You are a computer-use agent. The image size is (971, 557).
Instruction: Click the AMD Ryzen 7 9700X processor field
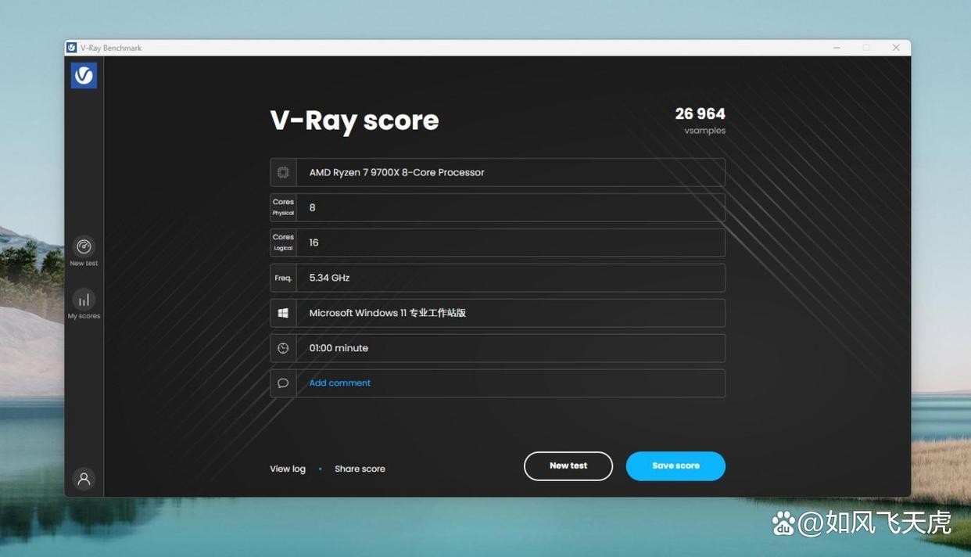point(510,173)
